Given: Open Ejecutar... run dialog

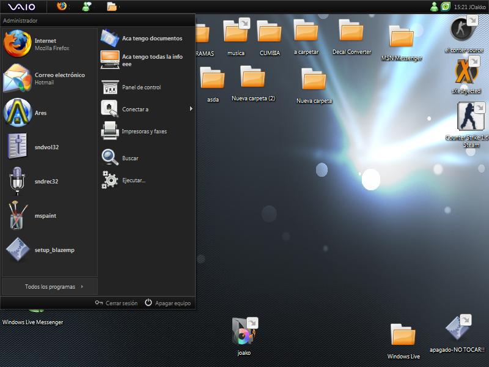Looking at the screenshot, I should point(133,180).
